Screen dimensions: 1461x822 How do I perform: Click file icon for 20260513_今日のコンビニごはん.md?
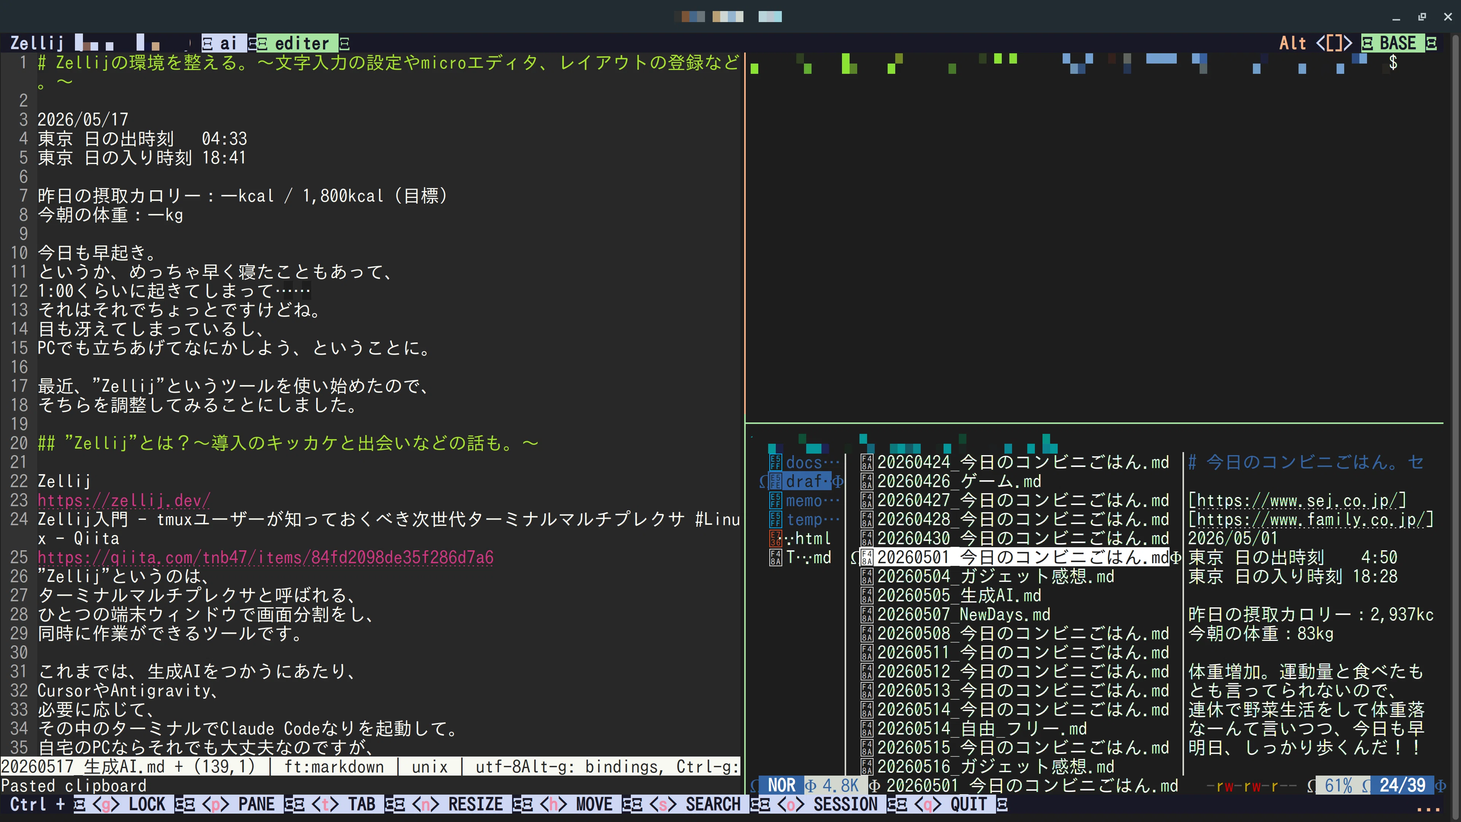867,690
